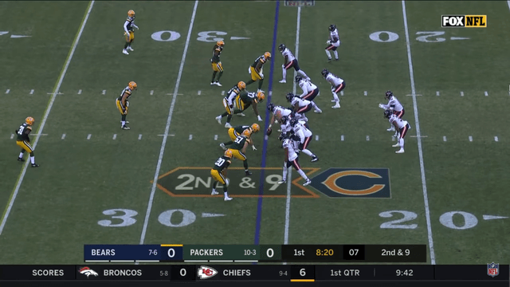Click the SCORES label in bottom ticker
The height and width of the screenshot is (287, 510).
click(48, 273)
